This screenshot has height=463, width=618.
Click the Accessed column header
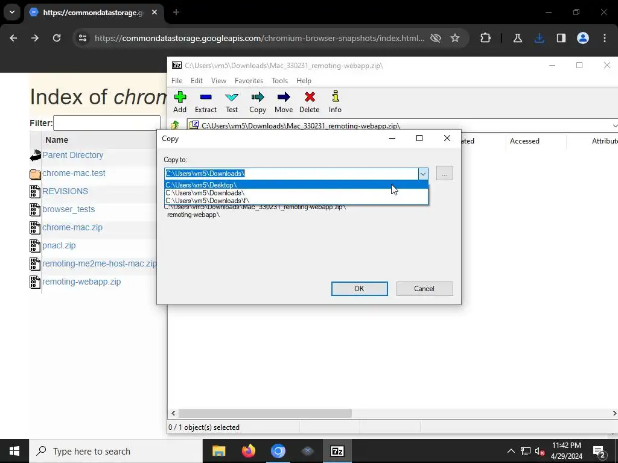[524, 141]
